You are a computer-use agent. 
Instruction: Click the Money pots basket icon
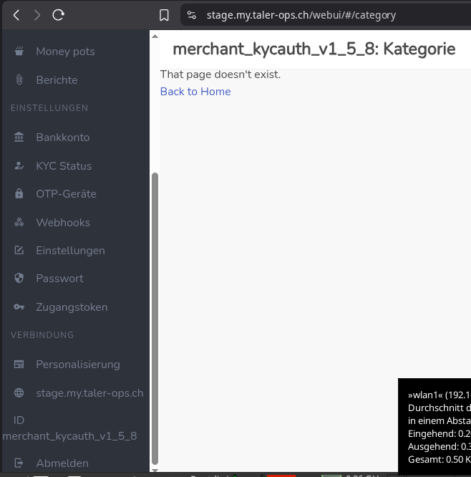tap(19, 52)
